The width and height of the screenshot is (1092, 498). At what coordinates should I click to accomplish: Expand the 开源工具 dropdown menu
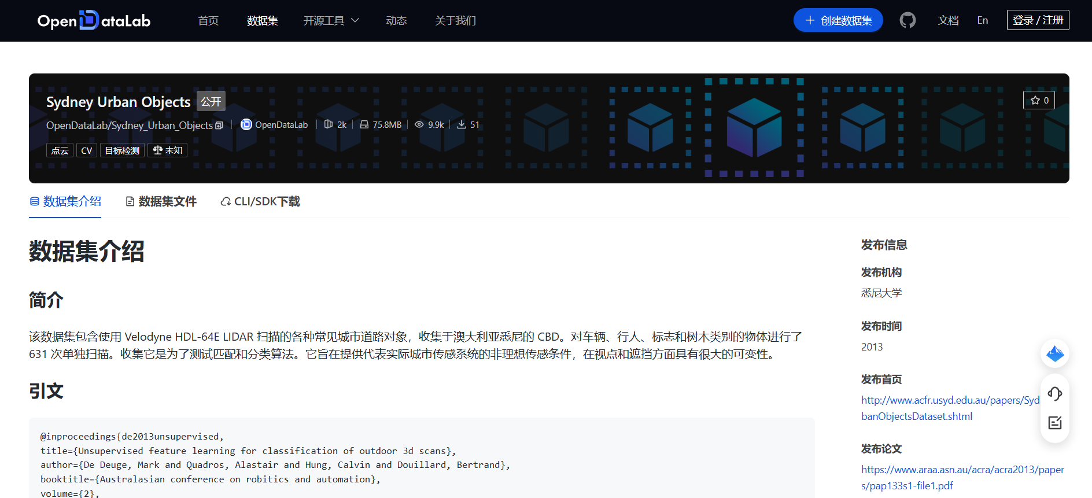coord(331,21)
